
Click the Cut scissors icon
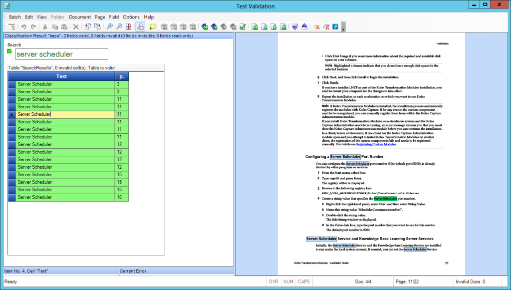45,27
